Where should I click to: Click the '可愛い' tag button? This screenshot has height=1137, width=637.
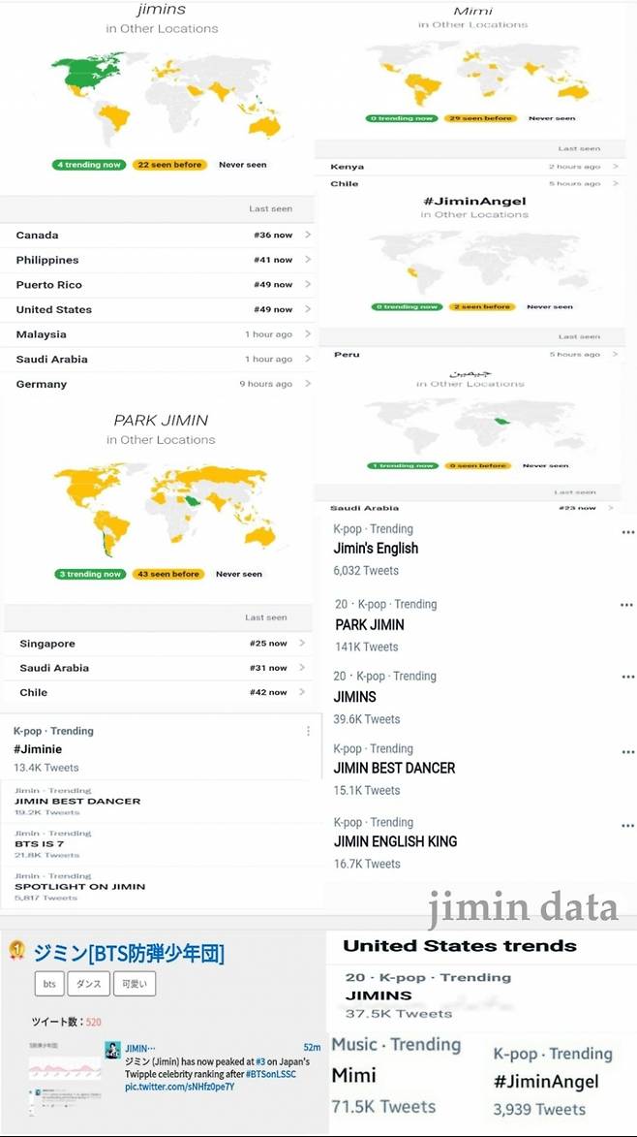135,984
